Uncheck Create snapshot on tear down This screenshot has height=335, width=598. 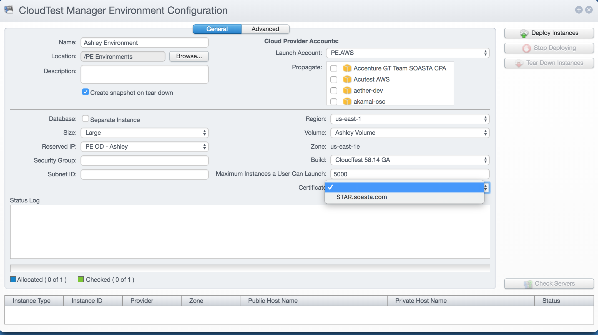pos(86,92)
